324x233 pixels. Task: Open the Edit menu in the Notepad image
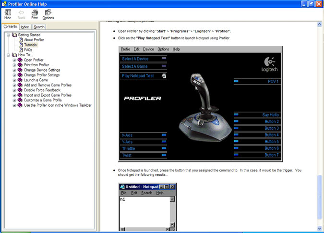click(x=134, y=193)
